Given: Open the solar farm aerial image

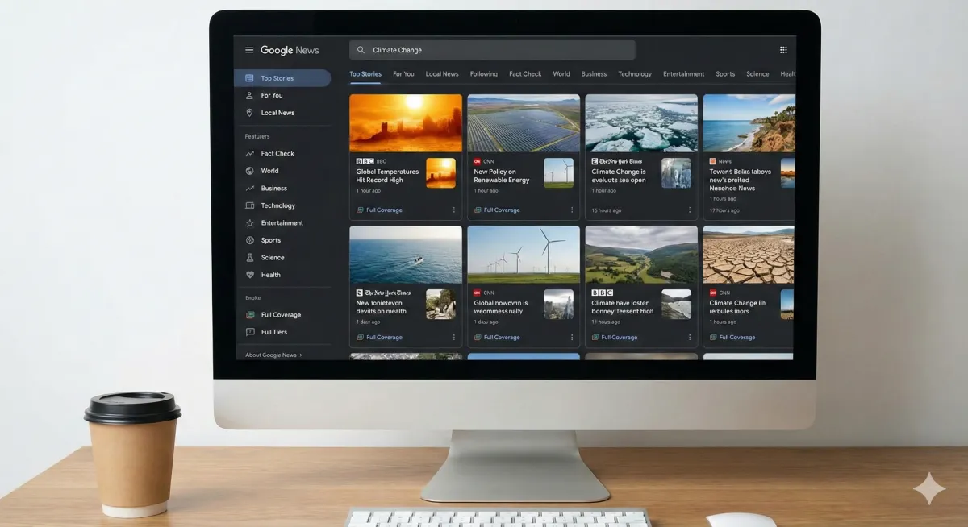Looking at the screenshot, I should (x=524, y=123).
